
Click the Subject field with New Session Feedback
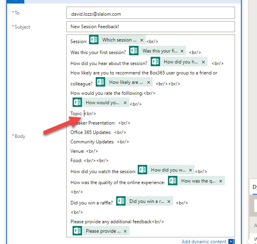150,27
